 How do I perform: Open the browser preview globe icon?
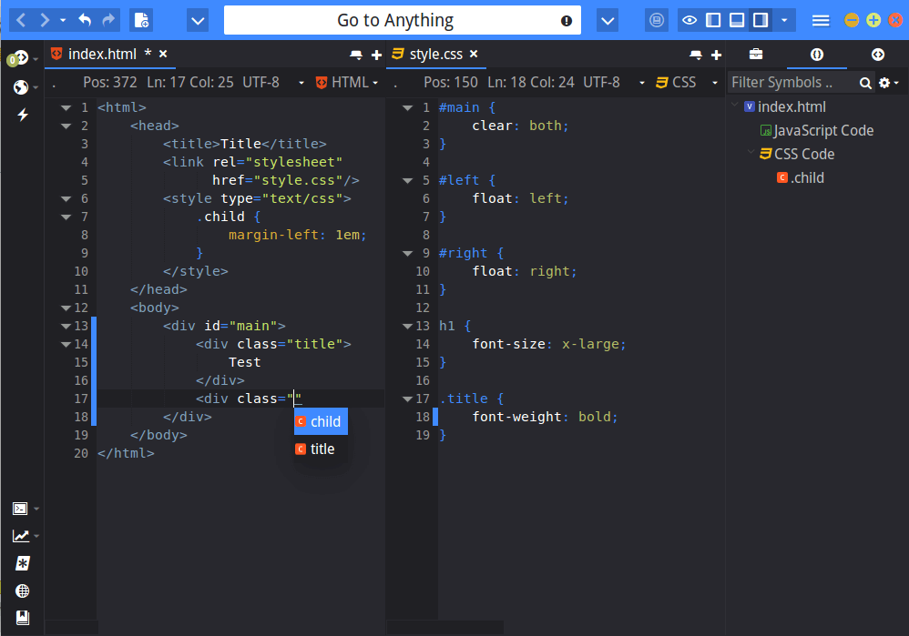[x=21, y=86]
